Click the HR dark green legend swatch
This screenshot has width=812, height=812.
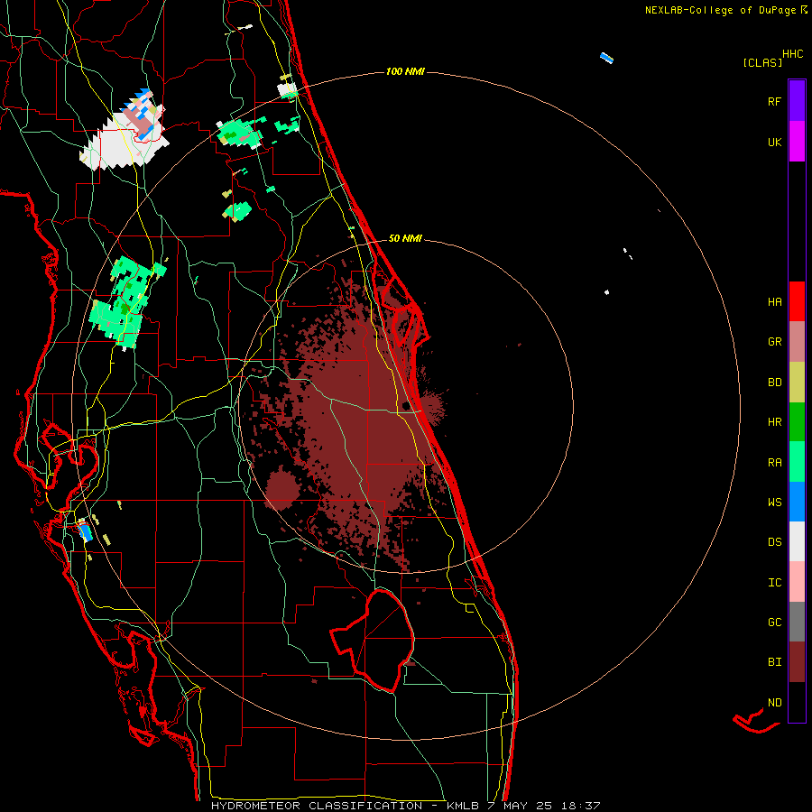coord(797,422)
